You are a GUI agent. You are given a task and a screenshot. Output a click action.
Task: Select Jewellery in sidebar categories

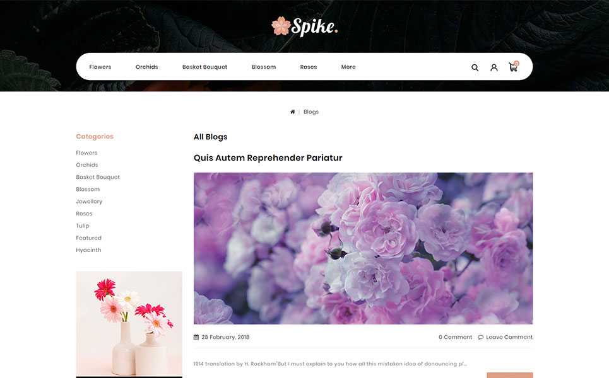pos(89,201)
